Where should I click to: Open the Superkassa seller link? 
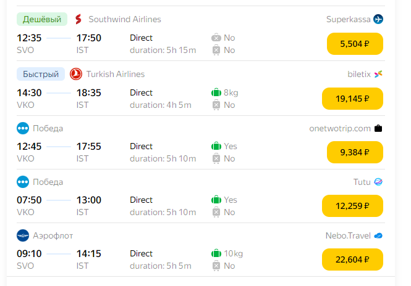tap(349, 19)
